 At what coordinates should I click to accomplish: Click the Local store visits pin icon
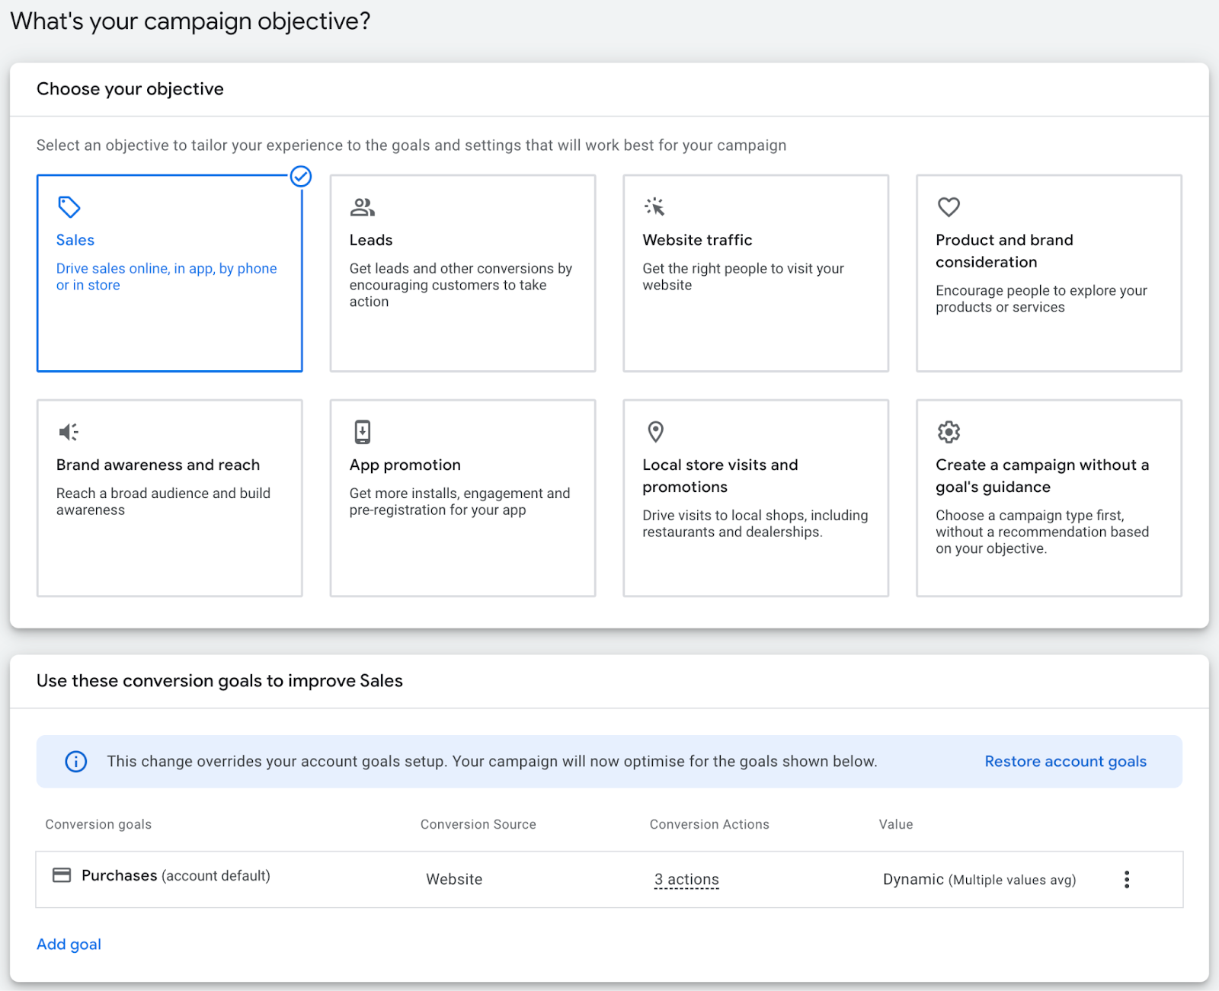(x=655, y=432)
